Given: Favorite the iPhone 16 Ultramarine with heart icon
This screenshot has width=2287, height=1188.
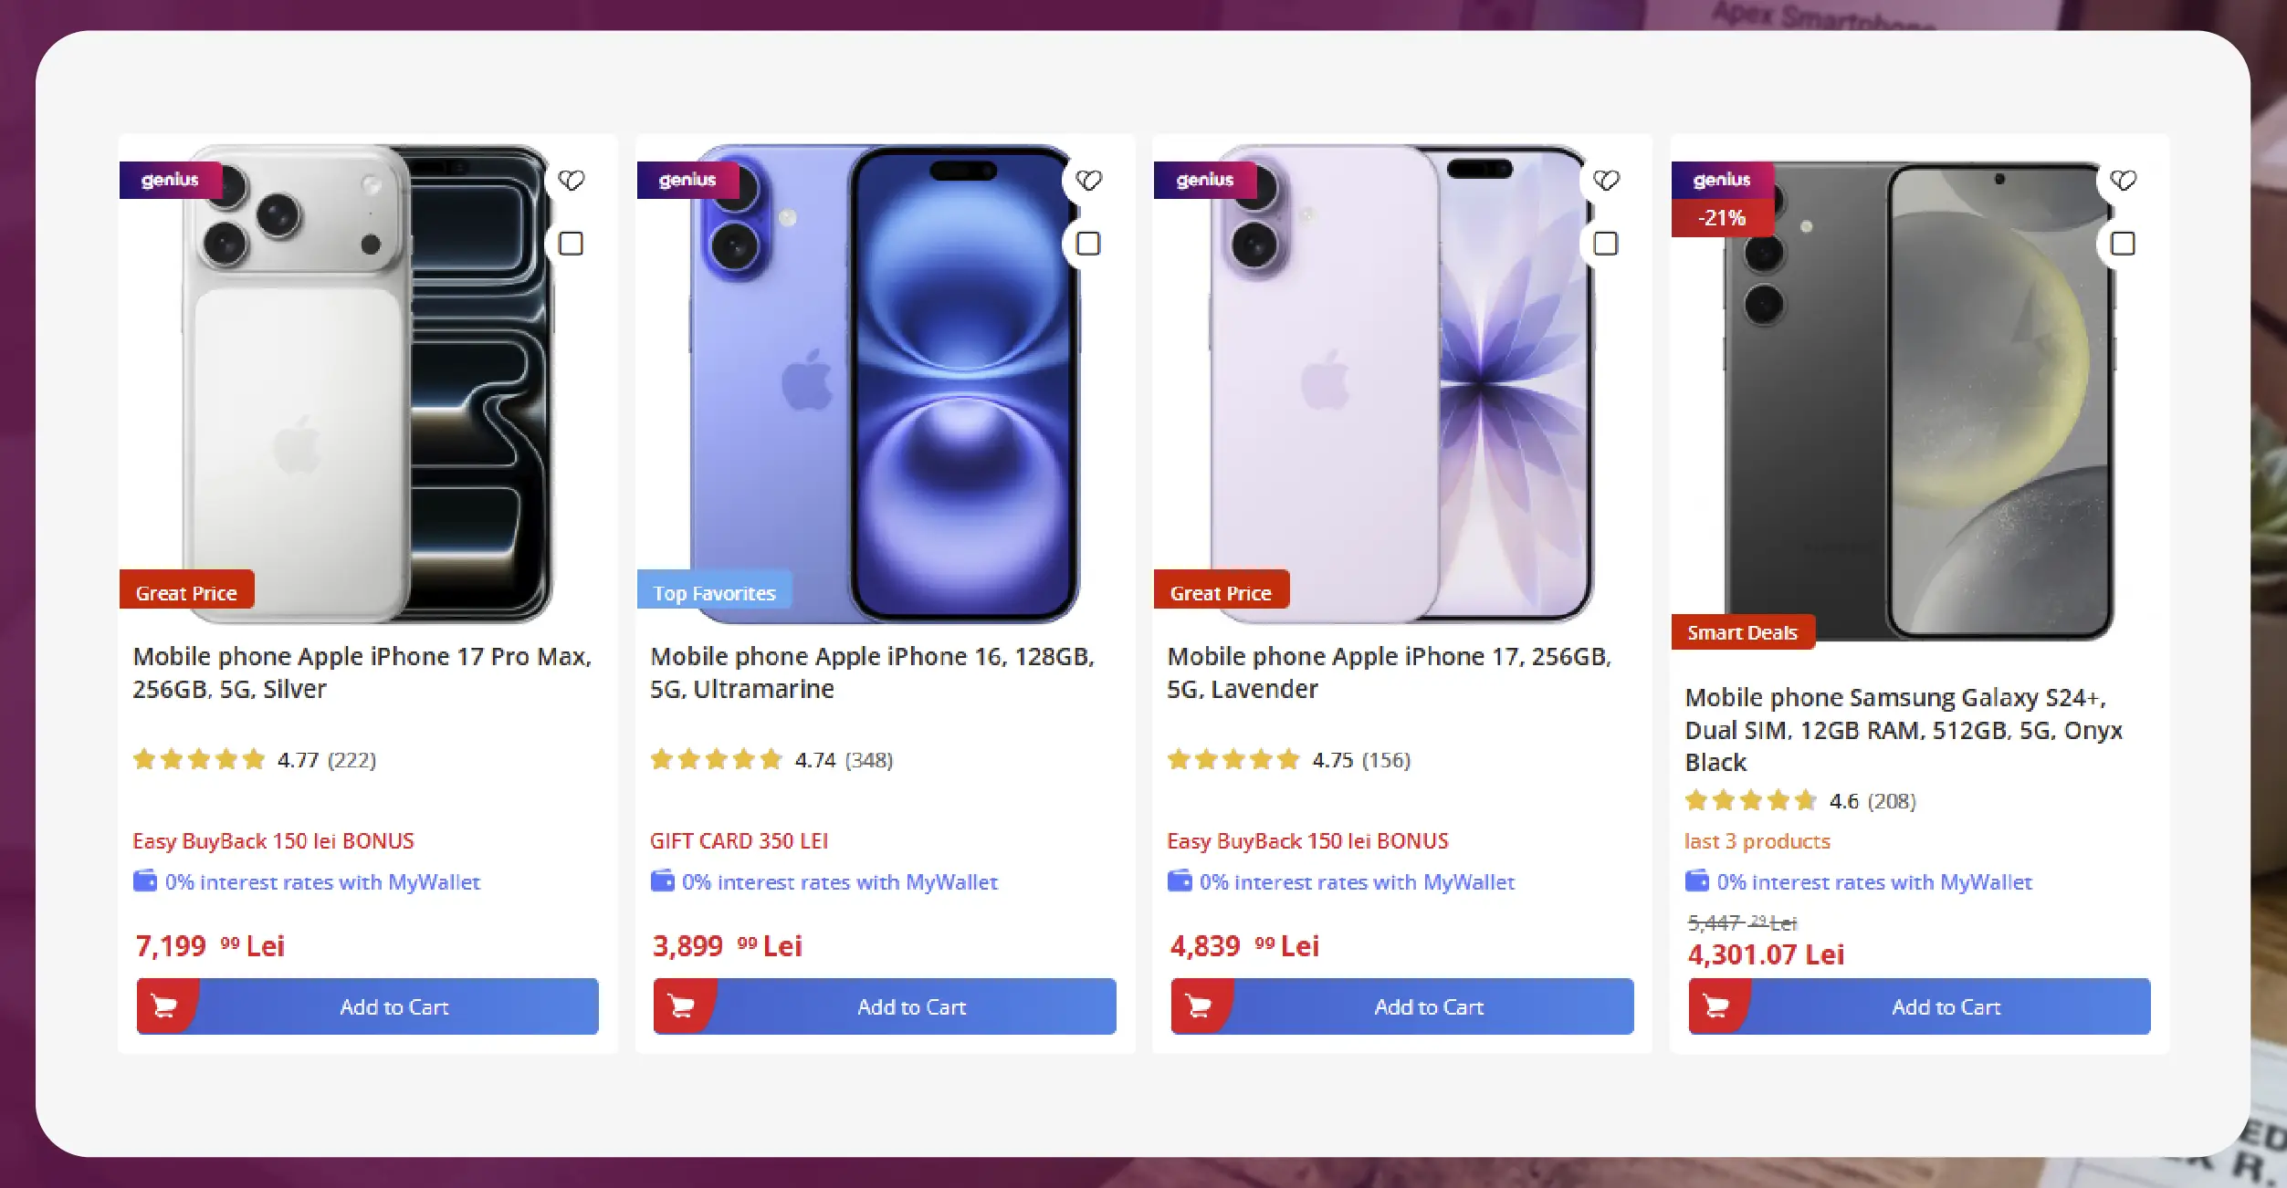Looking at the screenshot, I should point(1088,181).
